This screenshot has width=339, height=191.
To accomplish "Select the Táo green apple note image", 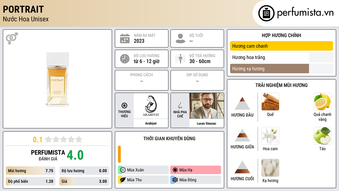I will pyautogui.click(x=322, y=136).
